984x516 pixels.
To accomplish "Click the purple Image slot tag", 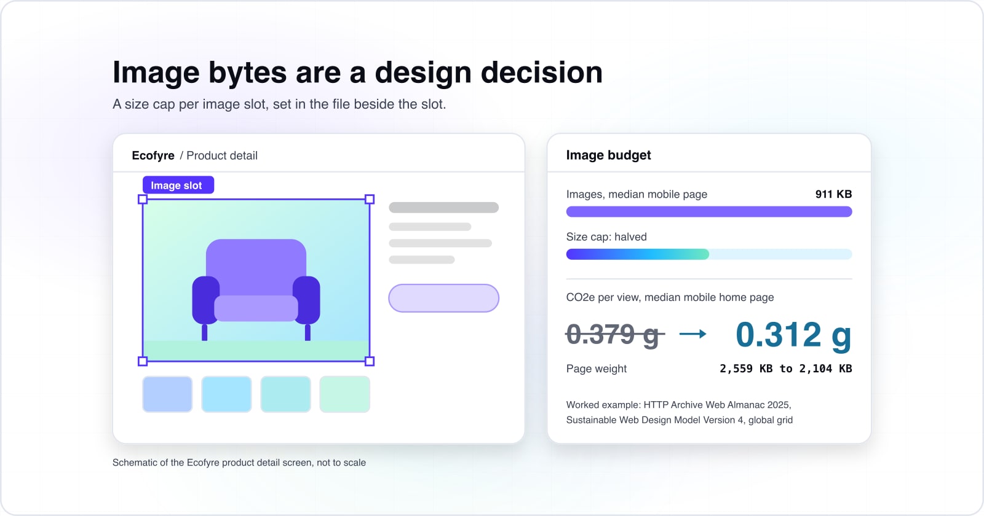I will 178,185.
